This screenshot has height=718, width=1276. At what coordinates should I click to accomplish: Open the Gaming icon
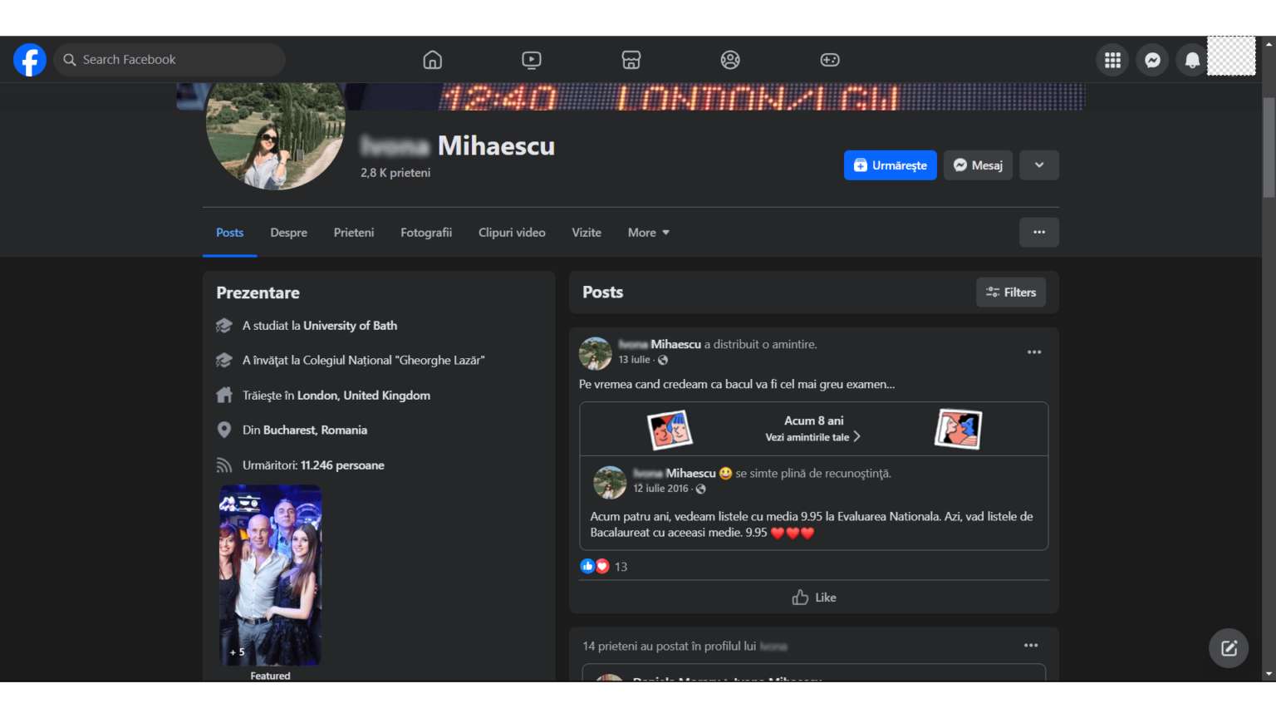point(830,60)
